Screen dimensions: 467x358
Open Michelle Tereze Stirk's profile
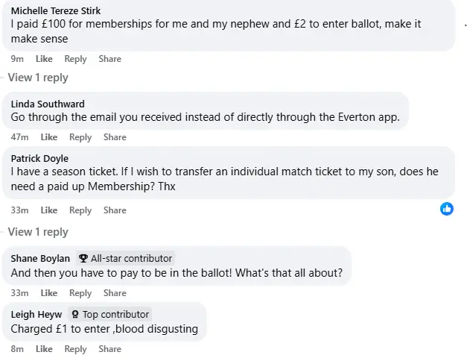pos(56,10)
